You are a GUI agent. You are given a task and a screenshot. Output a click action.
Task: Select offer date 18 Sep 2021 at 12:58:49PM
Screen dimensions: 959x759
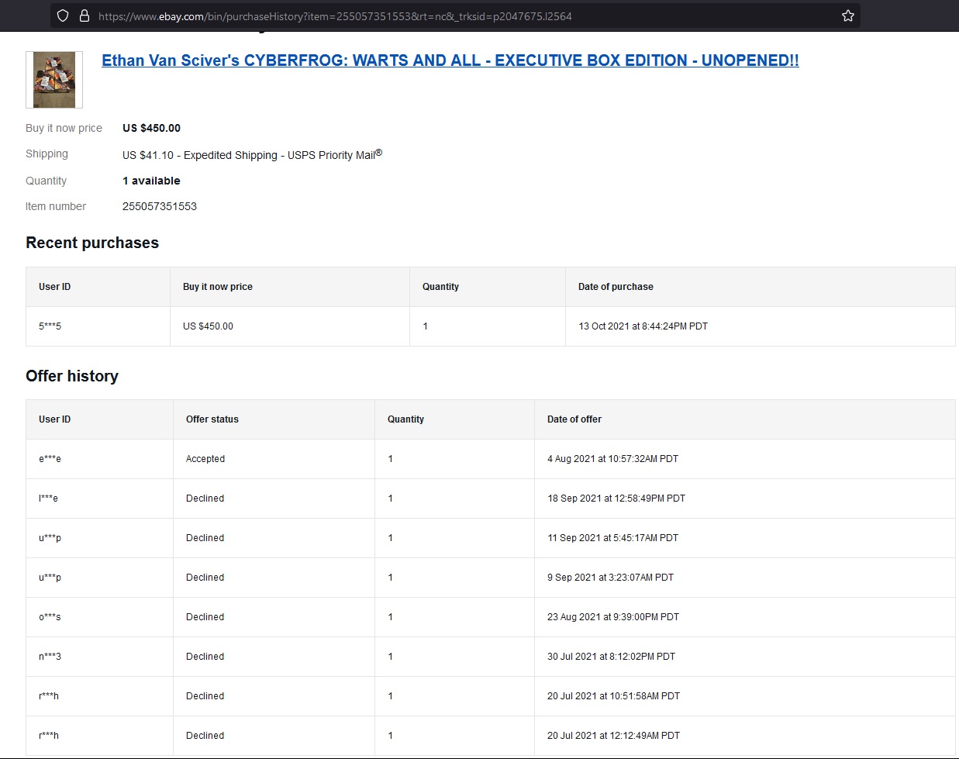[x=616, y=499]
